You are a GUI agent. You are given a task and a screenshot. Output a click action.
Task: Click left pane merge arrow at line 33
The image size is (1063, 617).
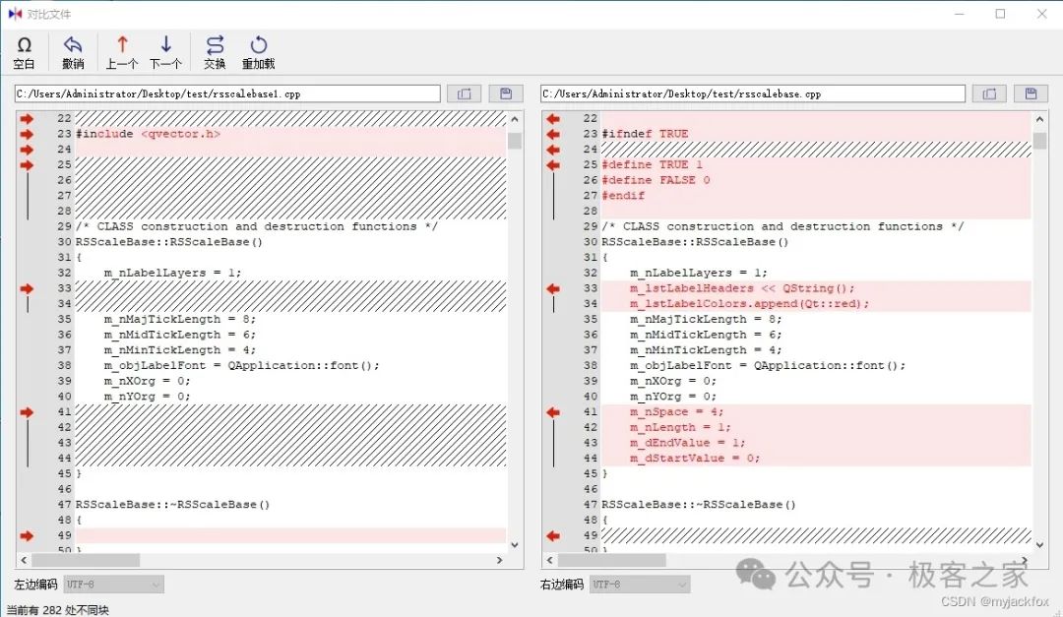click(x=27, y=289)
